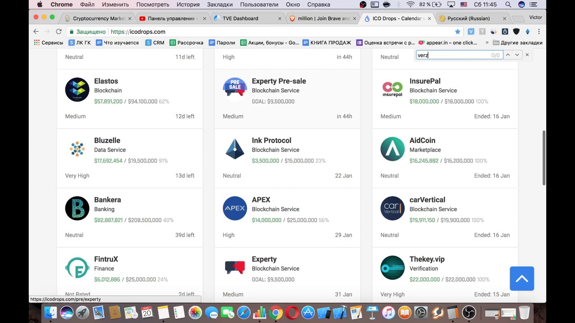Click the blue V extension icon

tap(471, 32)
